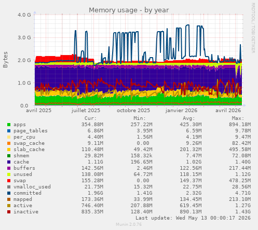The width and height of the screenshot is (258, 230).
Task: Click the committed average value 2.32G
Action: click(x=194, y=193)
